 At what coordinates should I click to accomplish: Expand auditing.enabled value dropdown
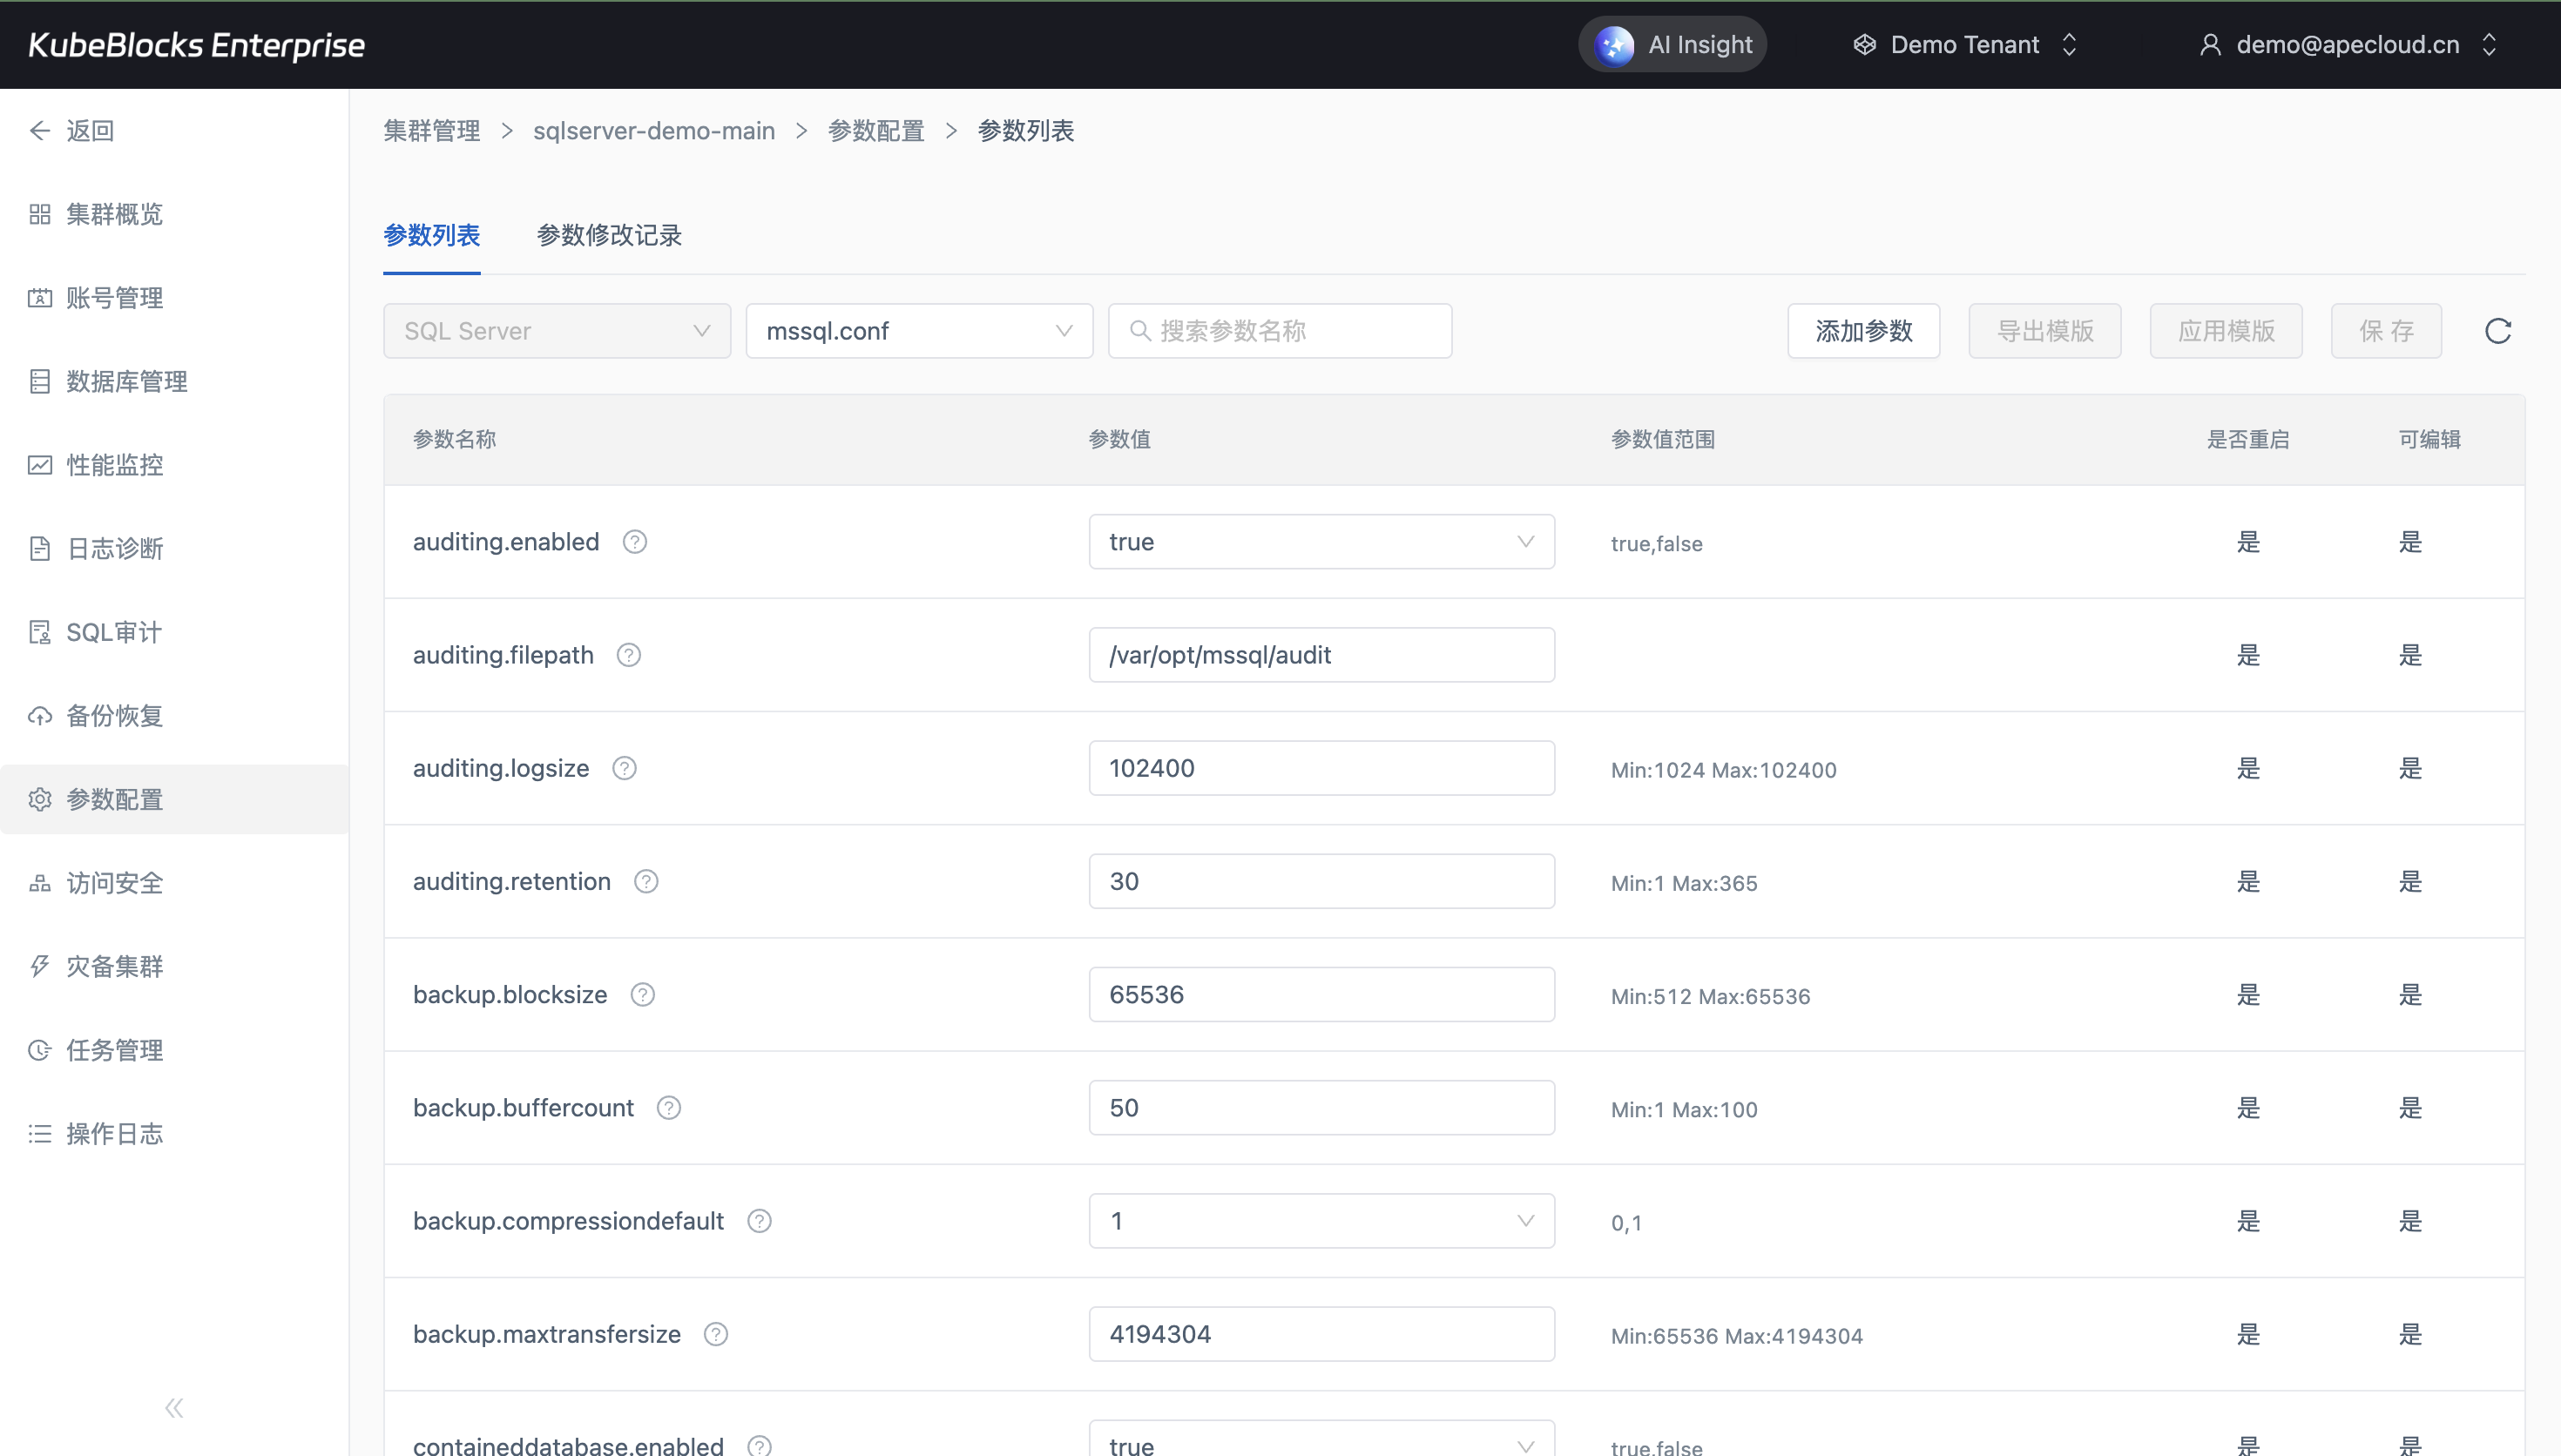tap(1320, 542)
